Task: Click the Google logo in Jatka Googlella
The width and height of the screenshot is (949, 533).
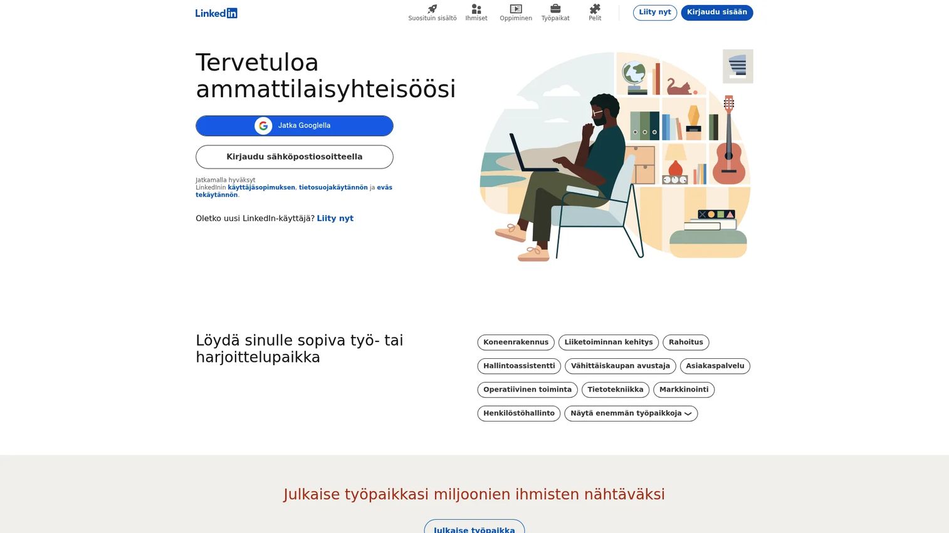Action: pyautogui.click(x=263, y=126)
